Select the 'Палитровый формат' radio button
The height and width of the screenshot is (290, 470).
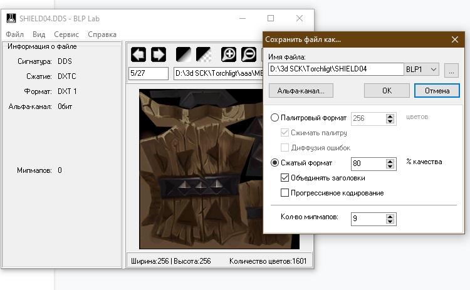tap(274, 118)
